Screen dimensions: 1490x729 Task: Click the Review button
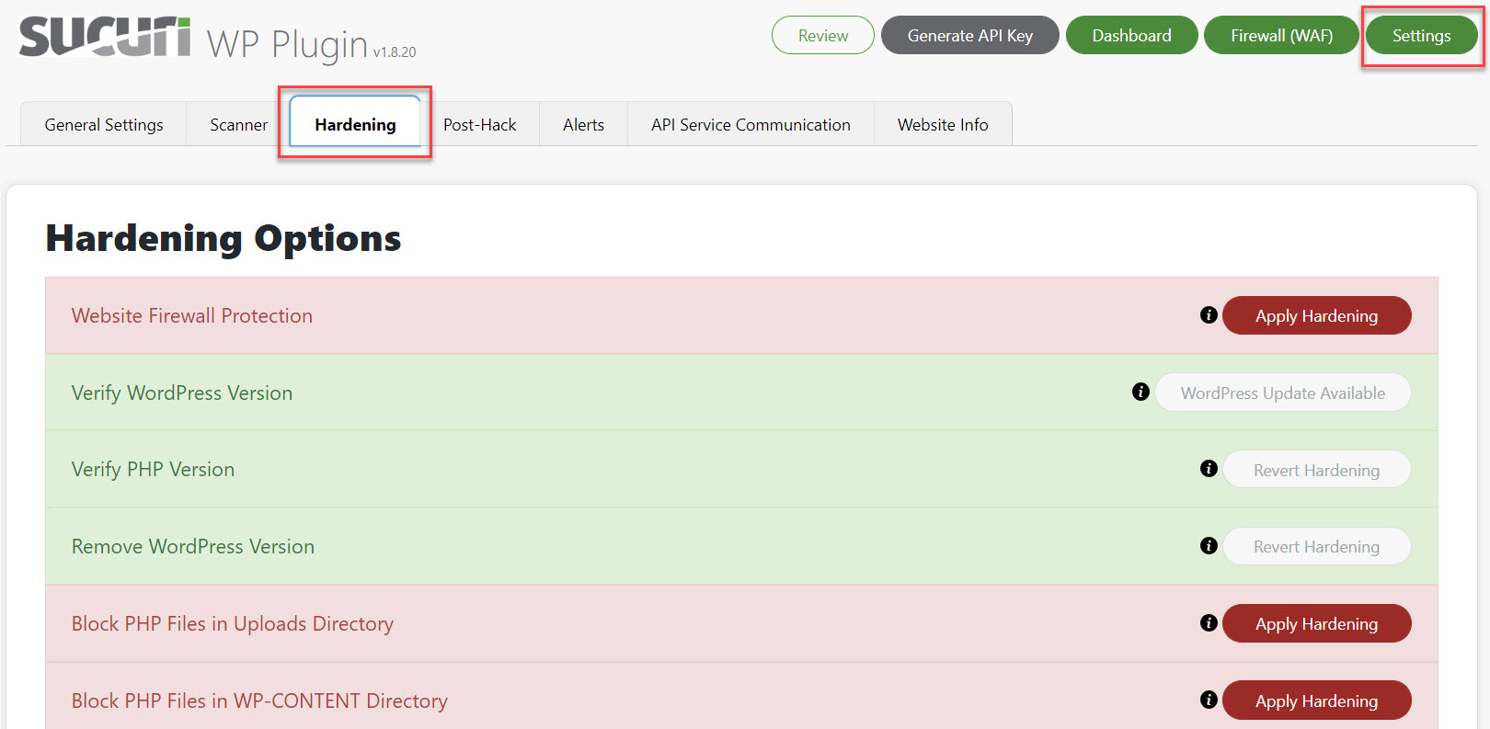coord(823,35)
